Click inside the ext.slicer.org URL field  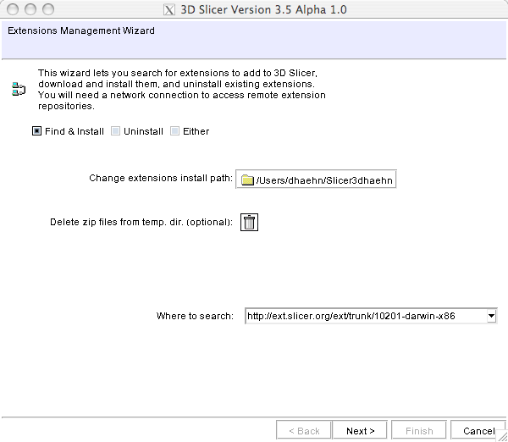coord(364,316)
